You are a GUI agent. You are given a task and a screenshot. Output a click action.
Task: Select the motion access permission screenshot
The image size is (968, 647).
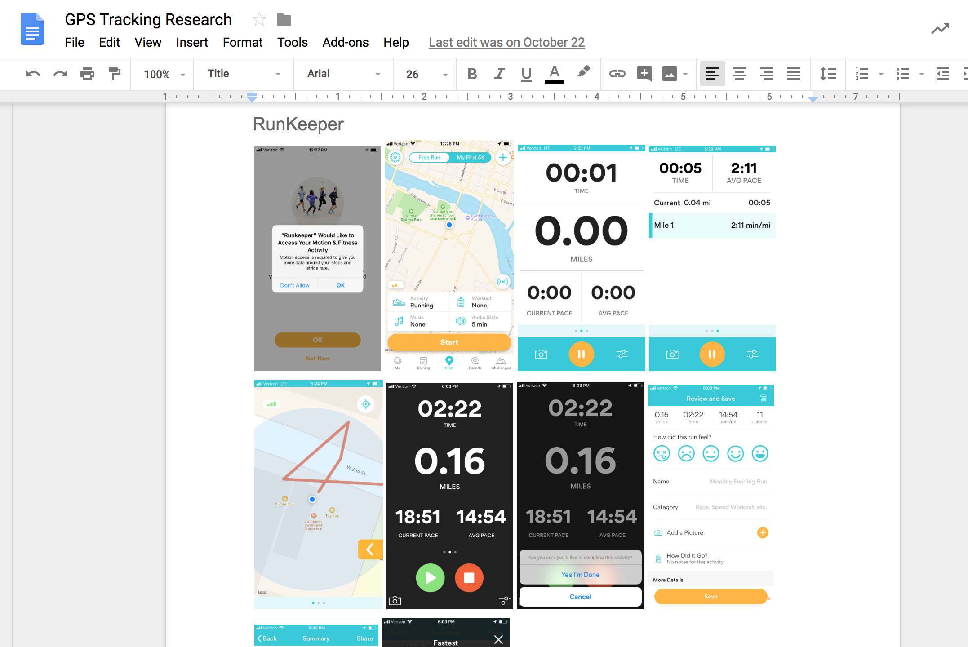pos(318,259)
